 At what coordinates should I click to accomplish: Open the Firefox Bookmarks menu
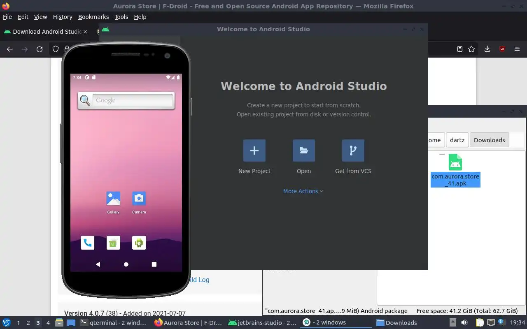click(93, 17)
